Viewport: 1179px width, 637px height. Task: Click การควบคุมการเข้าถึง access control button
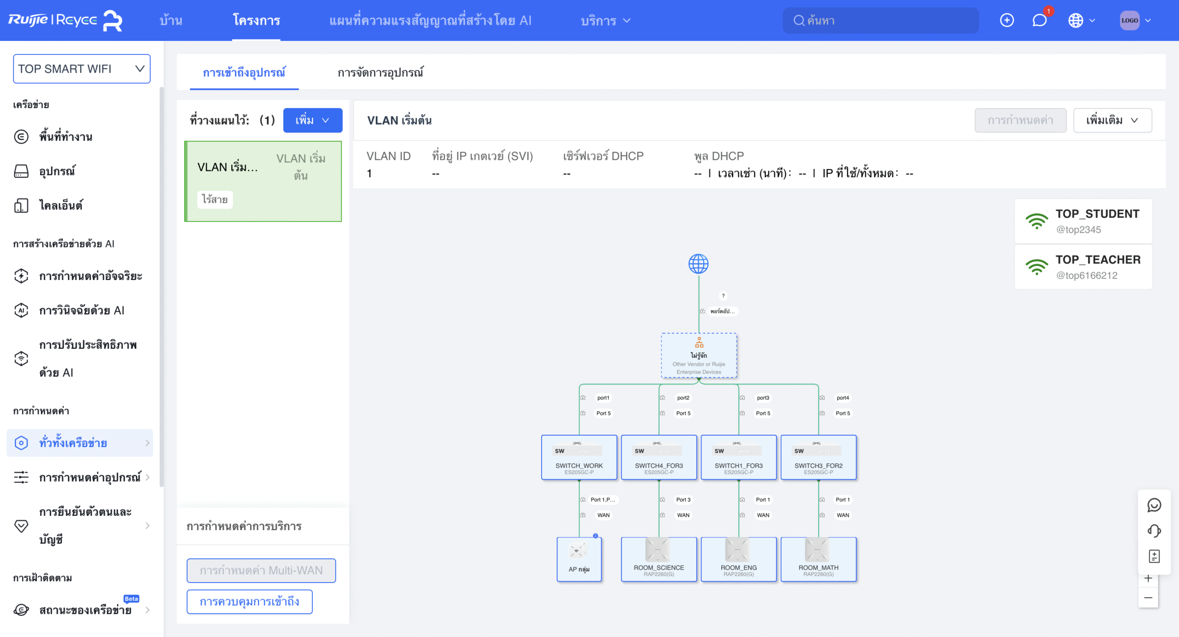(249, 602)
